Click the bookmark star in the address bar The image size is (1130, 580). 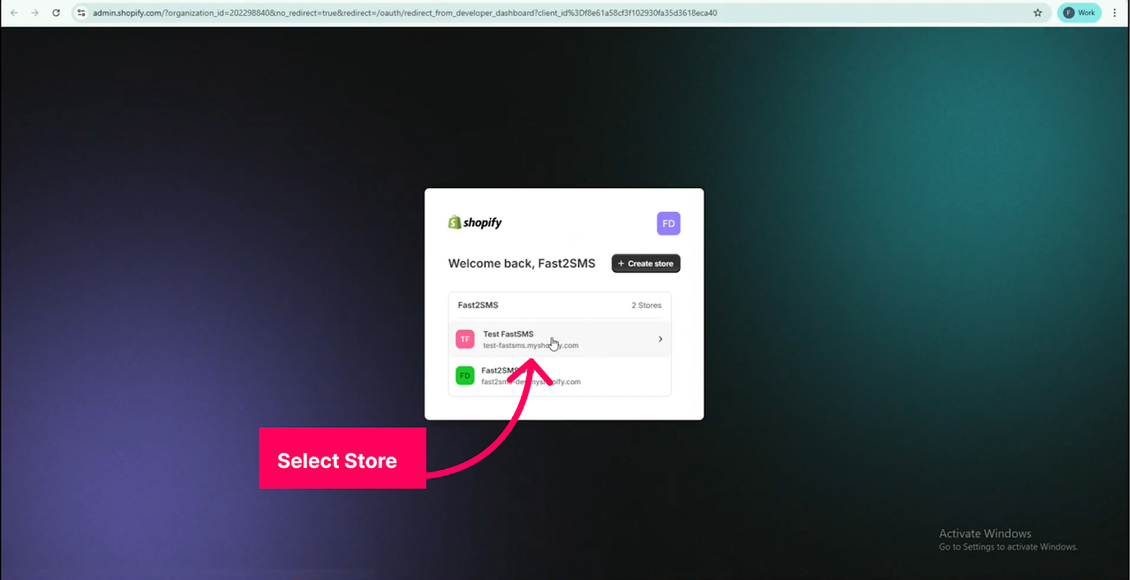coord(1037,12)
